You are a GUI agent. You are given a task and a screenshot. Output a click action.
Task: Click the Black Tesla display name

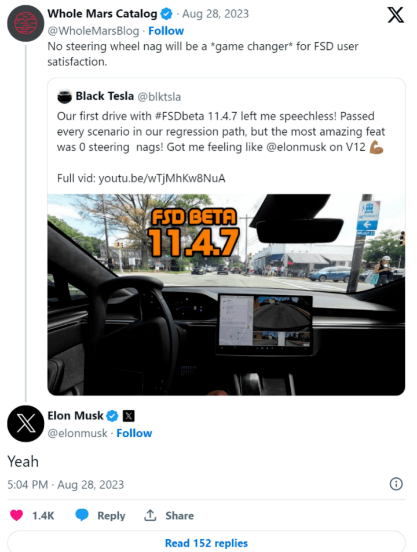click(105, 96)
